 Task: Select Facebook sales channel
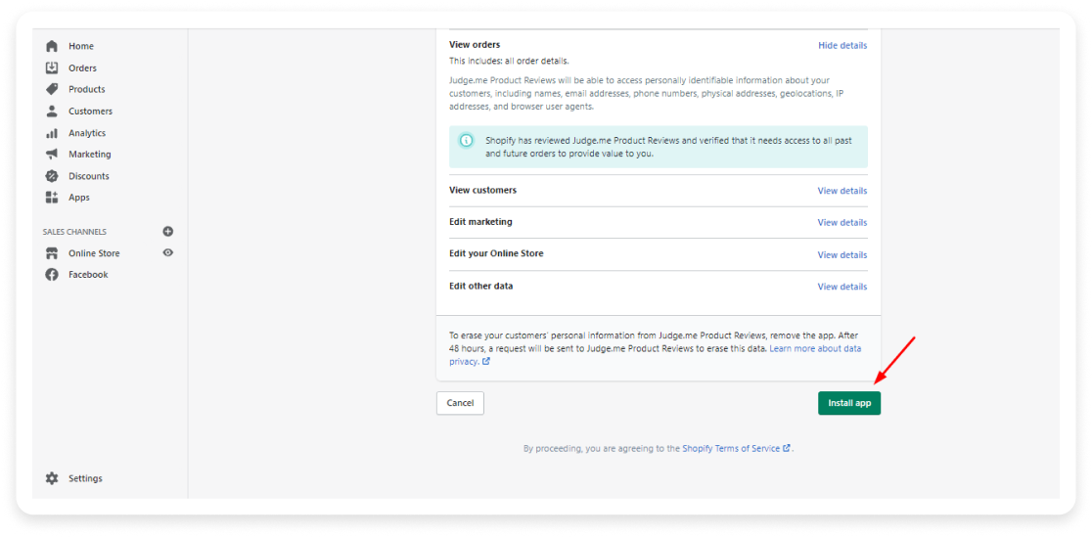[x=88, y=275]
